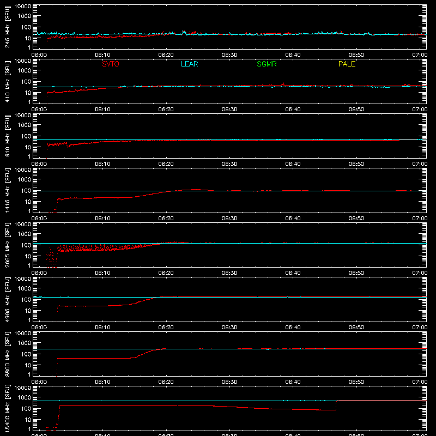This screenshot has height=436, width=436.
Task: Select the '2695 MHz [SFU]' axis title
Action: 8,245
